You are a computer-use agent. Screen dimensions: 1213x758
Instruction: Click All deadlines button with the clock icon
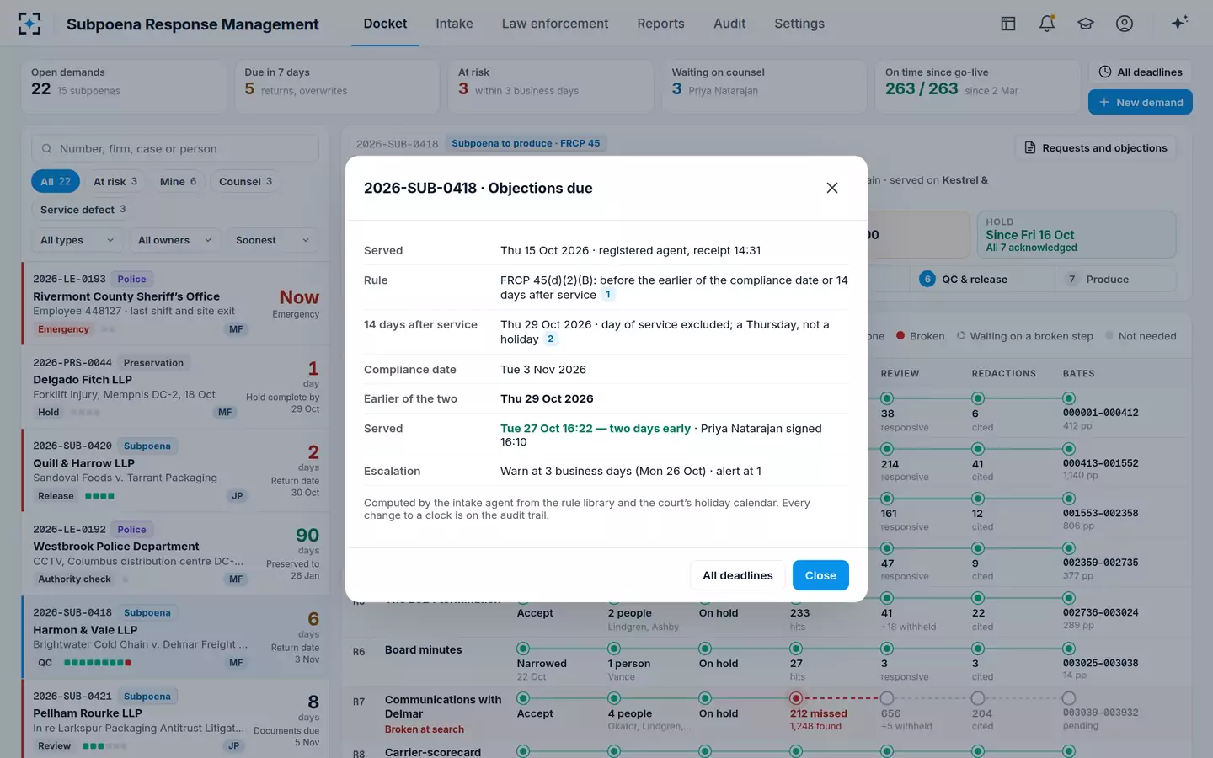pyautogui.click(x=1141, y=72)
